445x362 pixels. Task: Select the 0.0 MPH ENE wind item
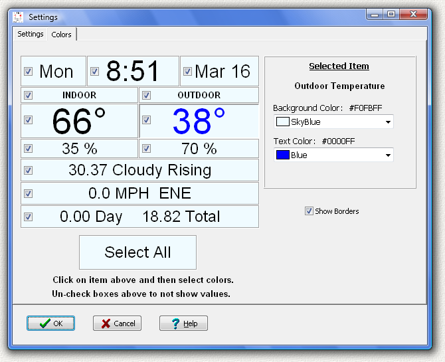139,193
